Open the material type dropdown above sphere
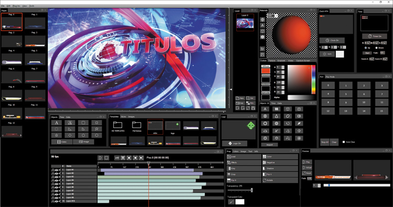The height and width of the screenshot is (207, 393). [272, 16]
